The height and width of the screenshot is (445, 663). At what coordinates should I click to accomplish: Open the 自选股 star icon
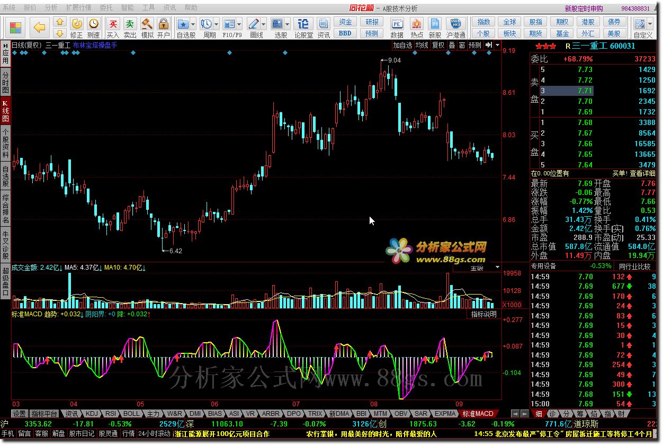[x=183, y=24]
